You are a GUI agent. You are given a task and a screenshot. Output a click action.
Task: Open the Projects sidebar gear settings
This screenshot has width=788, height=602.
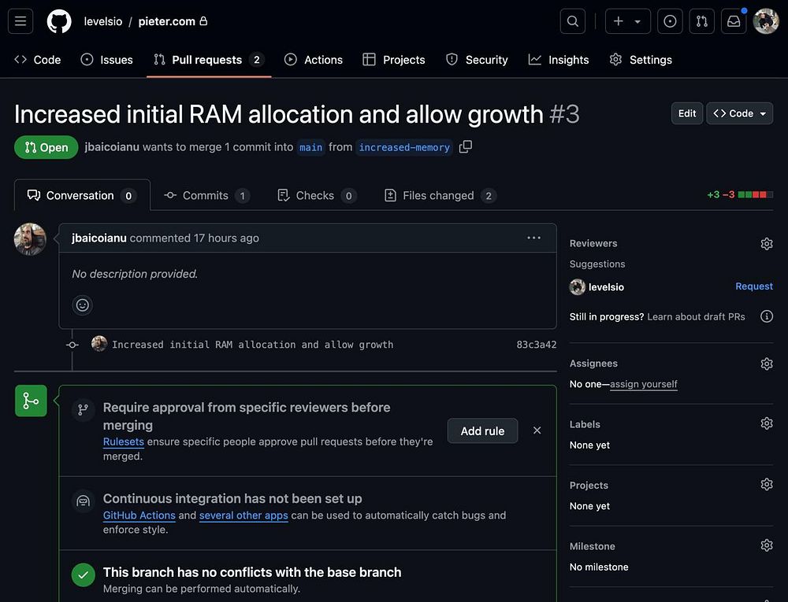[x=767, y=484]
